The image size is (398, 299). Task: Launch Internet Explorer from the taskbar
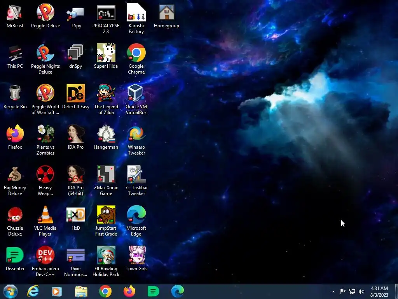coord(33,291)
